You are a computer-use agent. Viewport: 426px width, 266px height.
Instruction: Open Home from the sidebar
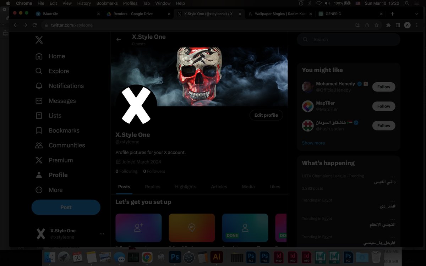(x=50, y=56)
